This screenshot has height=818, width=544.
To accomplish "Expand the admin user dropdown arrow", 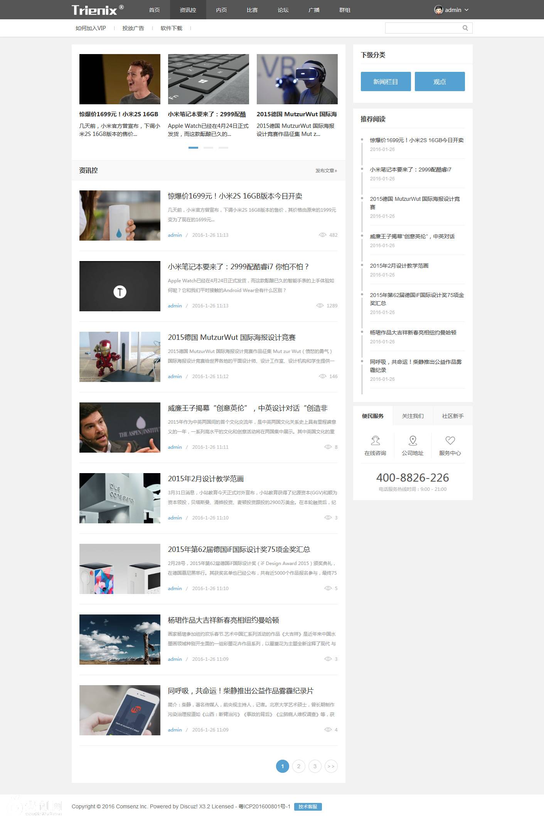I will pyautogui.click(x=467, y=10).
